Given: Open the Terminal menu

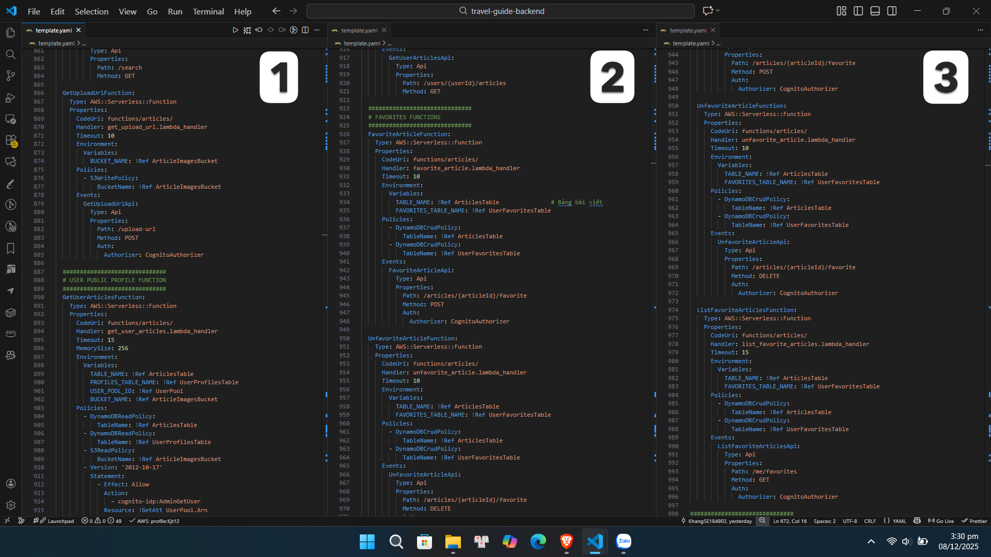Looking at the screenshot, I should coord(208,11).
